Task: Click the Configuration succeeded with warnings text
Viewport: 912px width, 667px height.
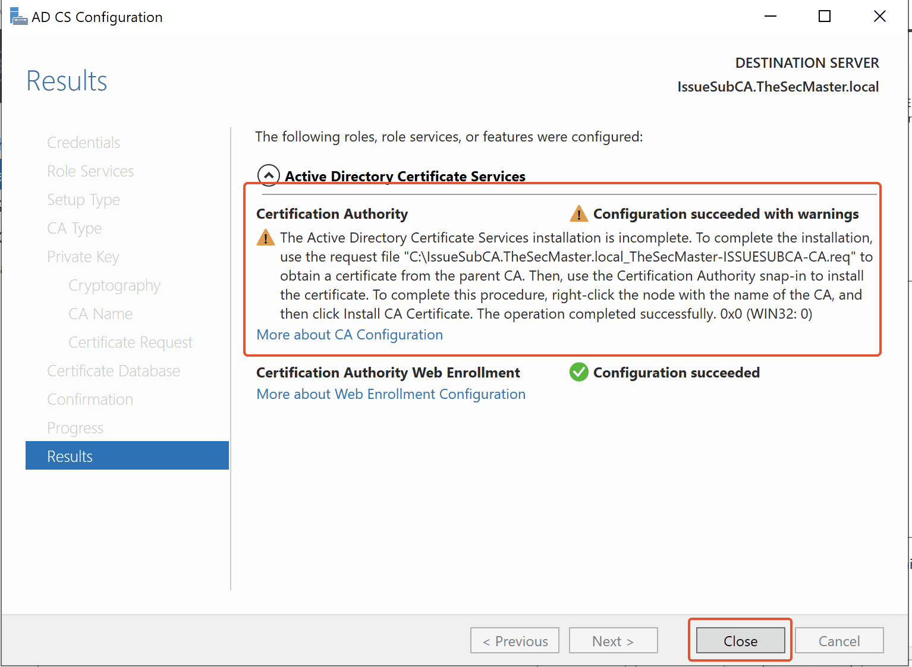Action: pyautogui.click(x=726, y=214)
